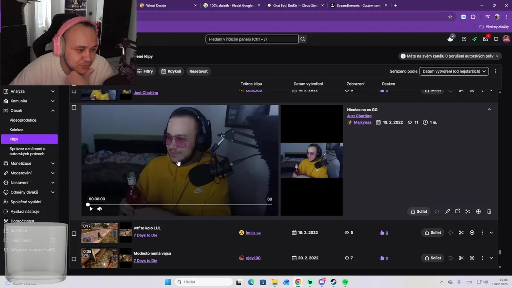Mute the clip preview volume

(x=100, y=209)
